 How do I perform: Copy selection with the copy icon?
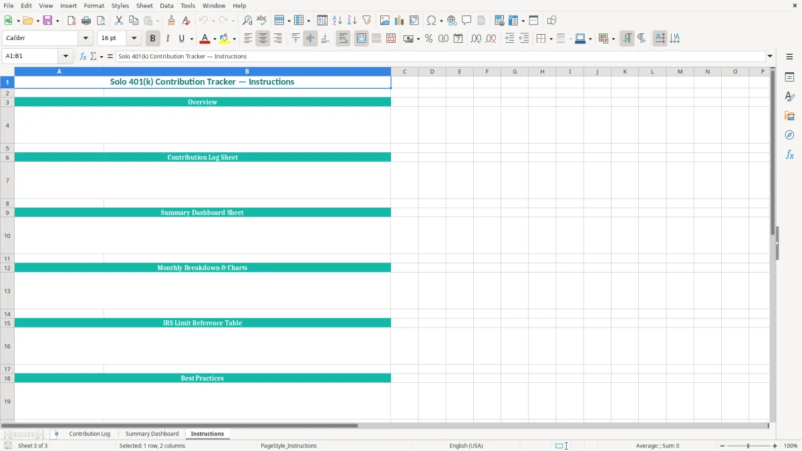coord(134,21)
